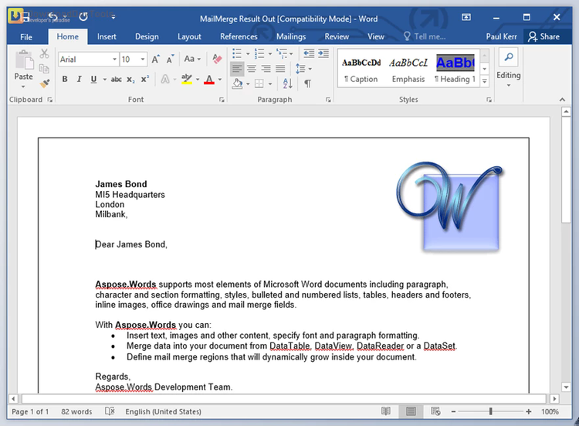
Task: Expand the Styles gallery More button
Action: click(485, 81)
